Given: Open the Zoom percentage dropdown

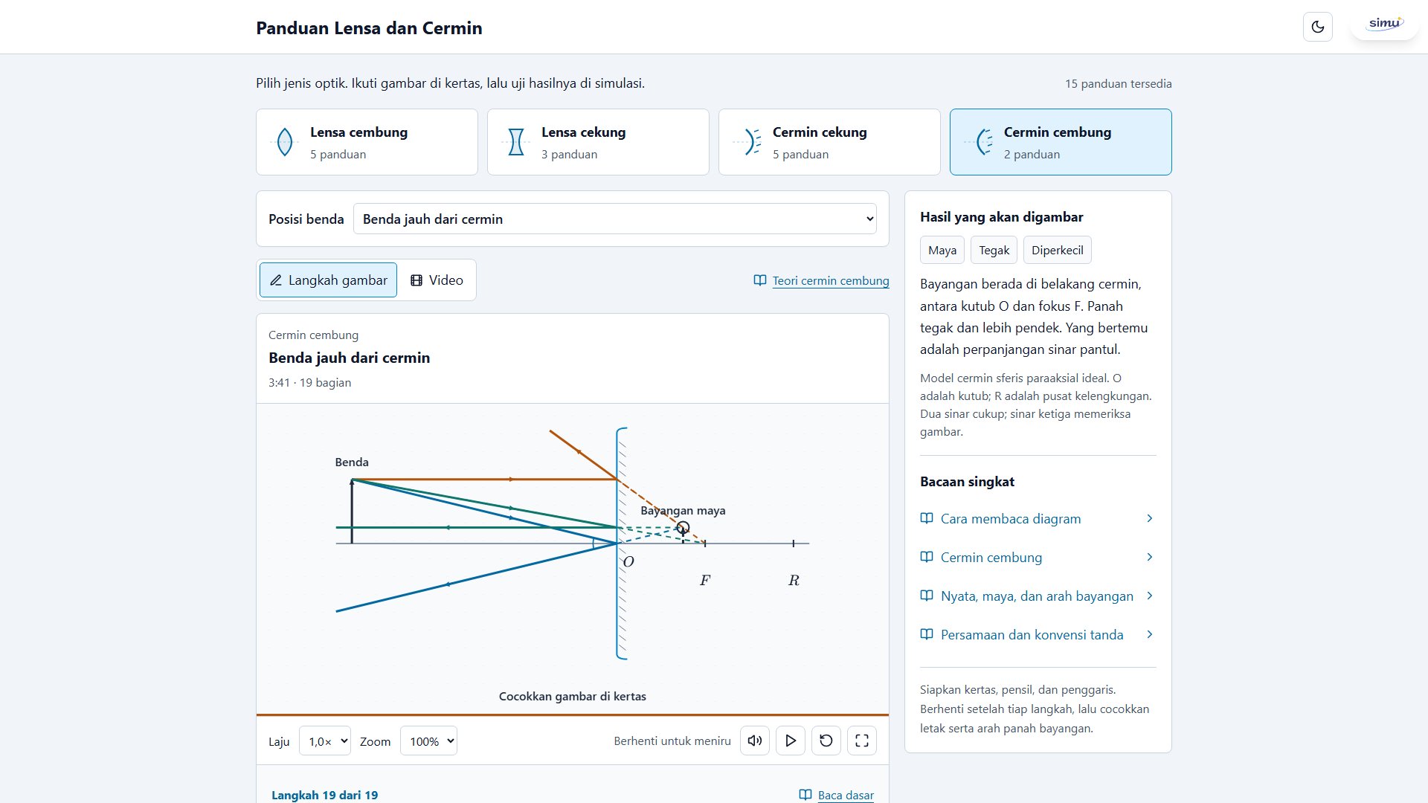Looking at the screenshot, I should point(428,741).
